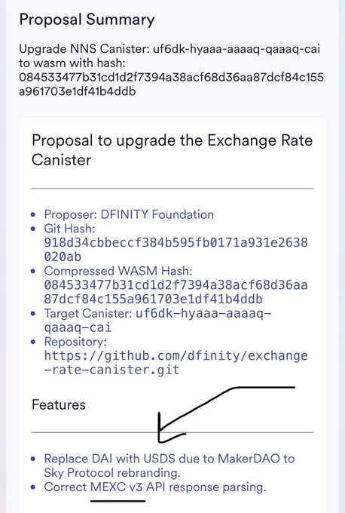
Task: Click the Compressed WASM Hash label
Action: (118, 271)
